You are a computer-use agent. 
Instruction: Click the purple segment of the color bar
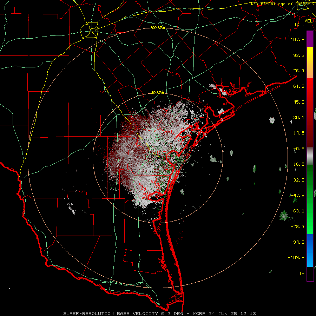310,39
